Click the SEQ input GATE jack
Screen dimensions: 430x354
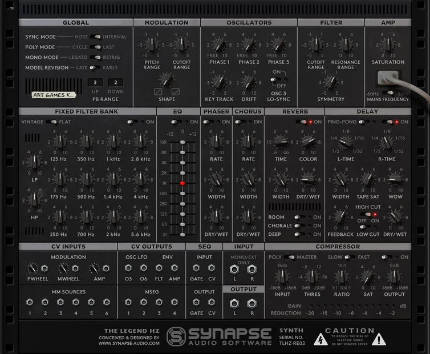tap(196, 268)
